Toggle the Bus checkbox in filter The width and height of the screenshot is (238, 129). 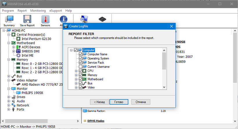tap(81, 83)
